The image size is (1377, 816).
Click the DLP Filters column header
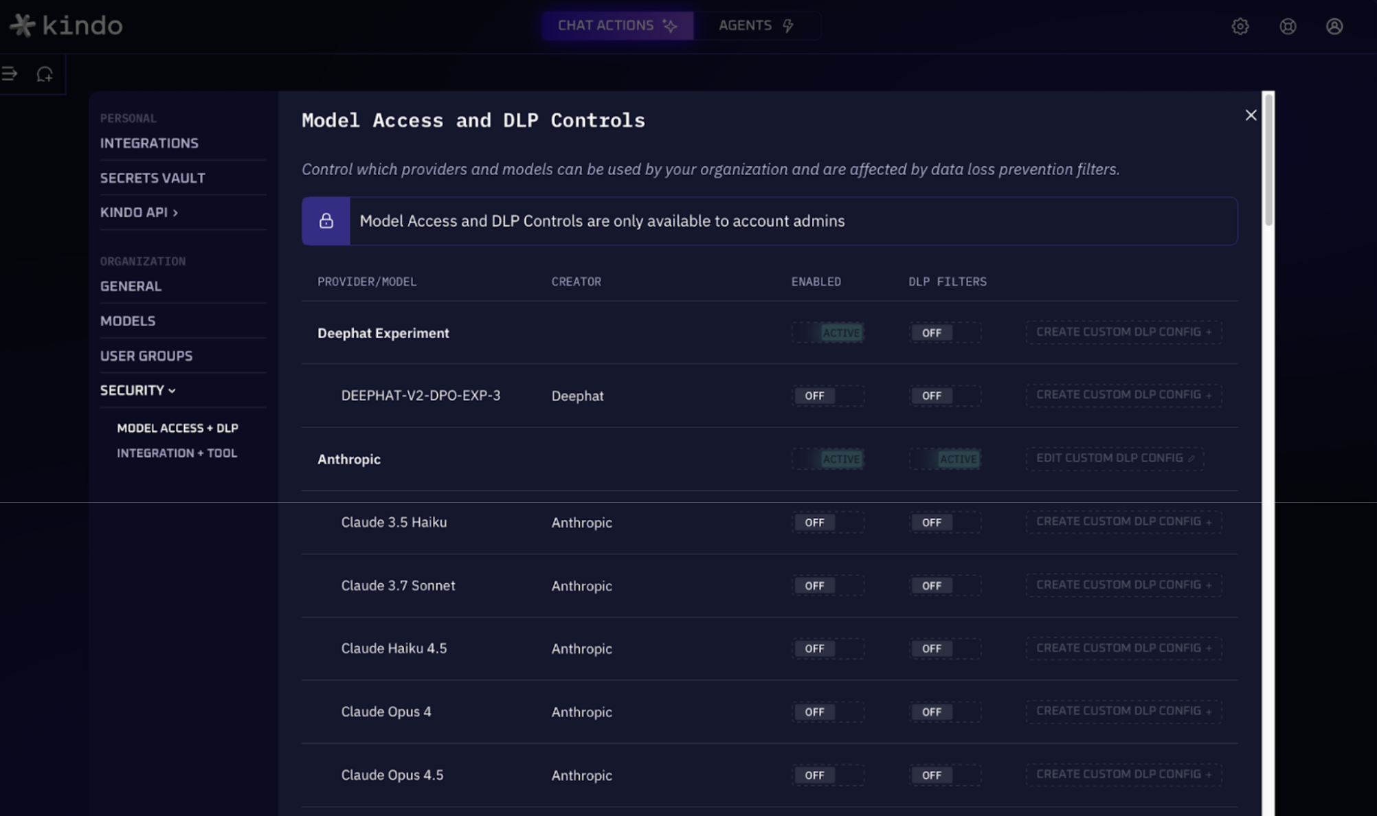947,282
